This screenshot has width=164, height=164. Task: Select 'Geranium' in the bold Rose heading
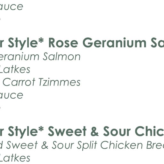[x=114, y=43]
